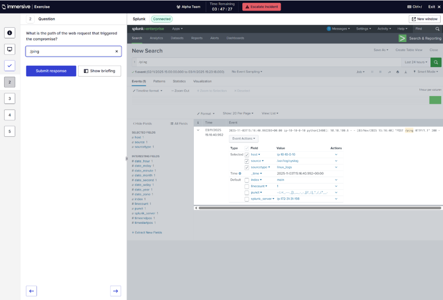The height and width of the screenshot is (300, 443).
Task: Open the Dashboards menu item
Action: 235,38
